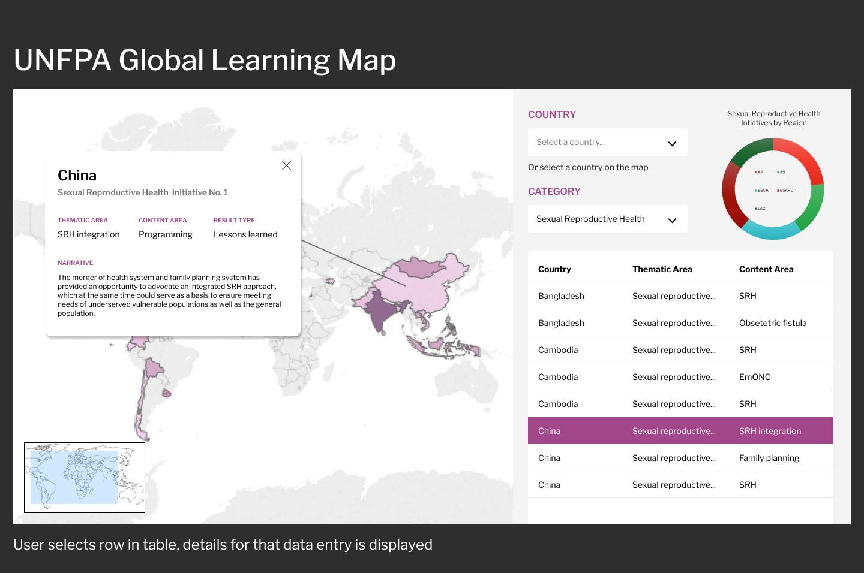
Task: Open the Select a country dropdown
Action: [608, 142]
